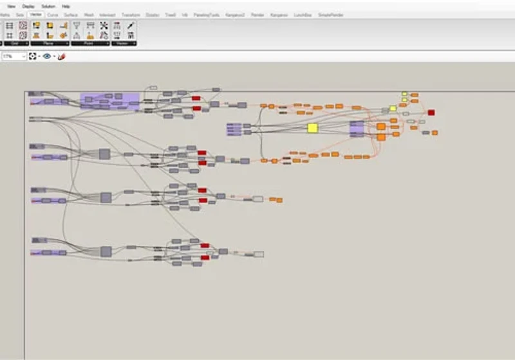Pick the middle top-row icon in Point panel
The height and width of the screenshot is (360, 515).
[90, 26]
